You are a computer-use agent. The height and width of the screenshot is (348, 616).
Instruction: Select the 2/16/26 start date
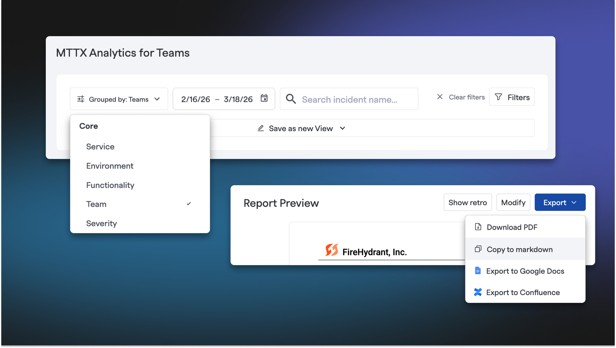[x=196, y=99]
